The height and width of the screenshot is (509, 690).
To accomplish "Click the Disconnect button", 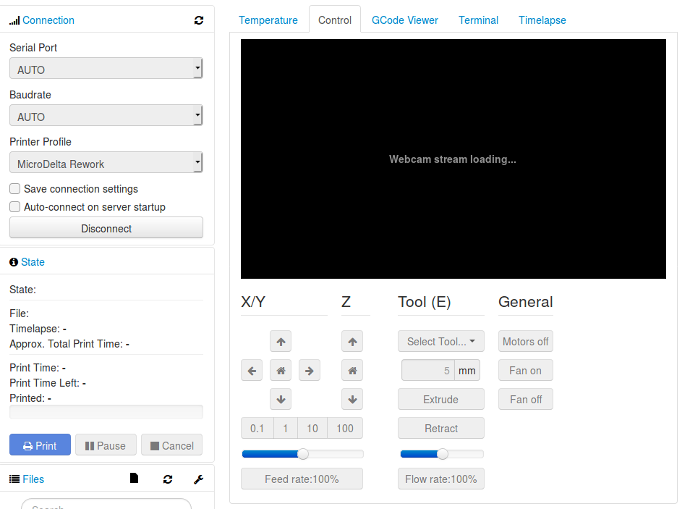I will (106, 227).
